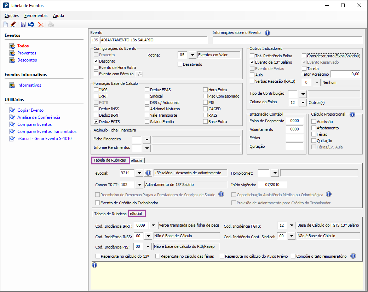Click info icon next to Cálculo Proporcional
The height and width of the screenshot is (292, 368).
click(x=352, y=115)
